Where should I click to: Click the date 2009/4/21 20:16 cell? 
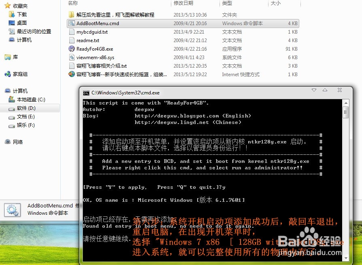(190, 24)
